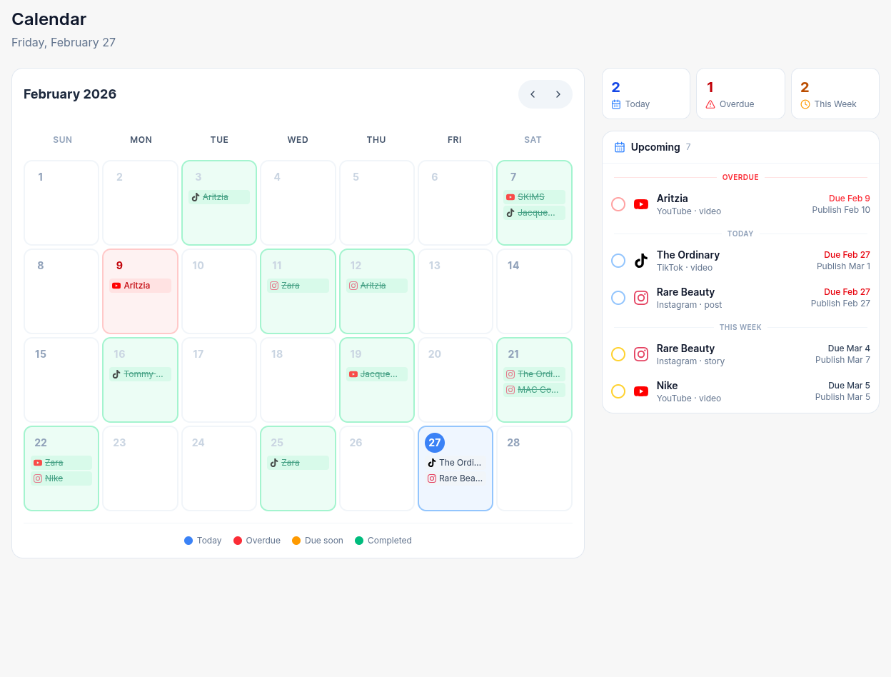The width and height of the screenshot is (891, 677).
Task: Click the Instagram icon beside Rare Beauty's post entry
Action: [641, 298]
